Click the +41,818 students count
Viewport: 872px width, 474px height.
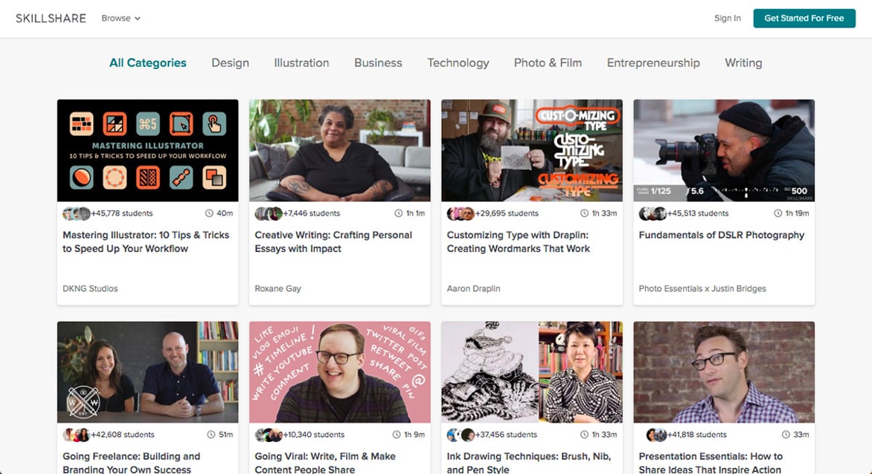[697, 435]
